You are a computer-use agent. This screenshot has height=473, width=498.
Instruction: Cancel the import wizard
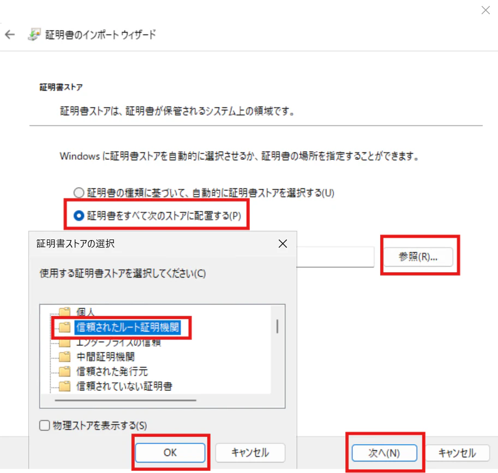pyautogui.click(x=457, y=453)
